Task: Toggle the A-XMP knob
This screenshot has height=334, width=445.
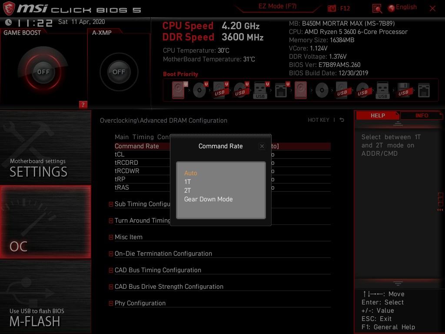Action: [x=119, y=72]
